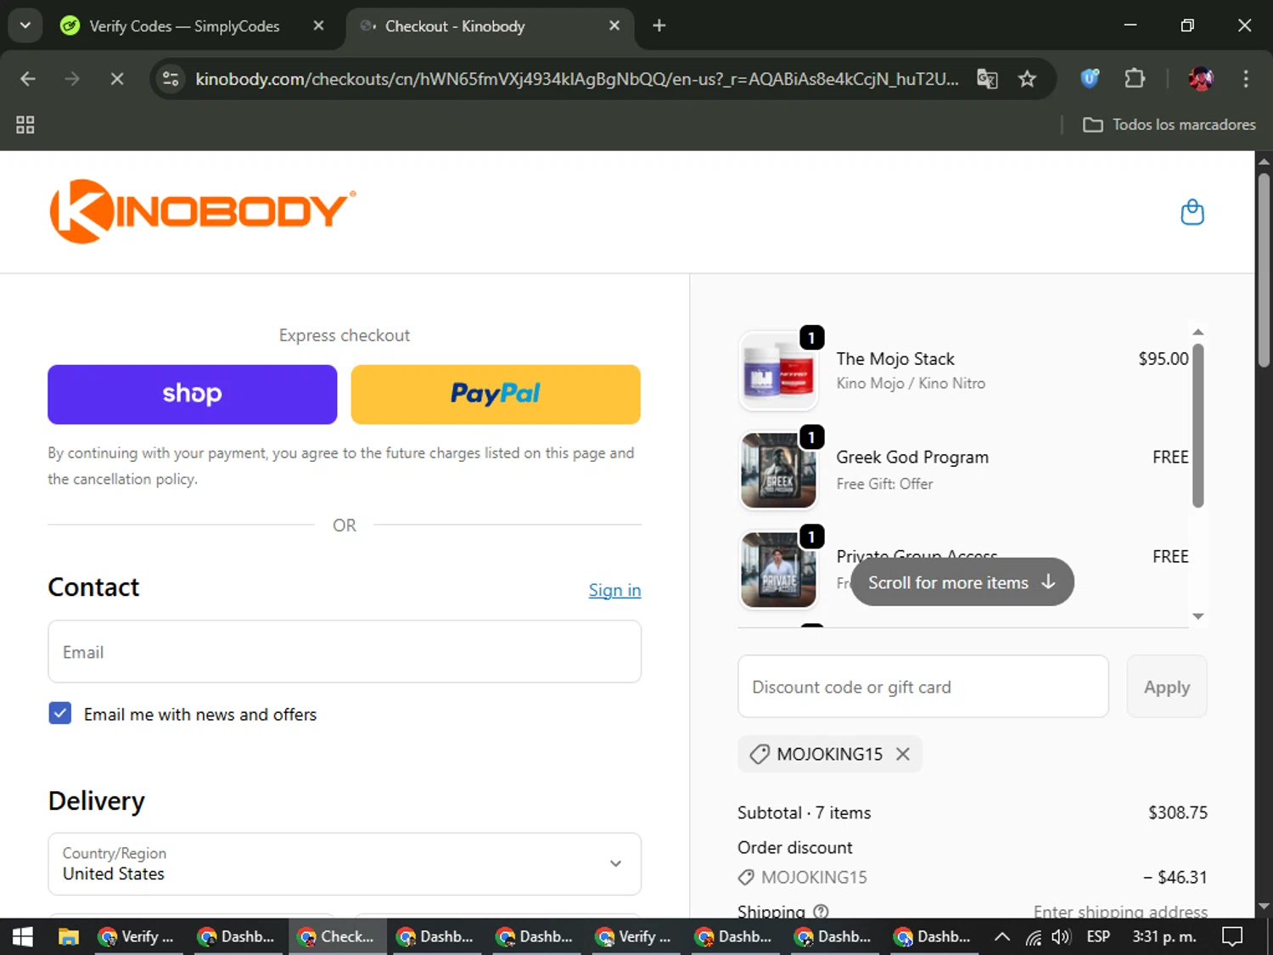Image resolution: width=1273 pixels, height=955 pixels.
Task: Open the tab search dropdown arrow
Action: click(25, 25)
